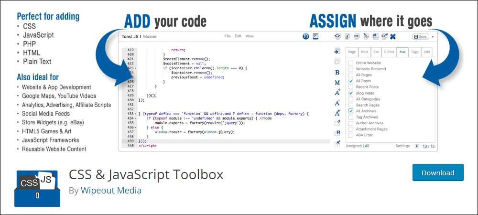
Task: Toggle the Attachment Pages checkbox
Action: pos(351,129)
